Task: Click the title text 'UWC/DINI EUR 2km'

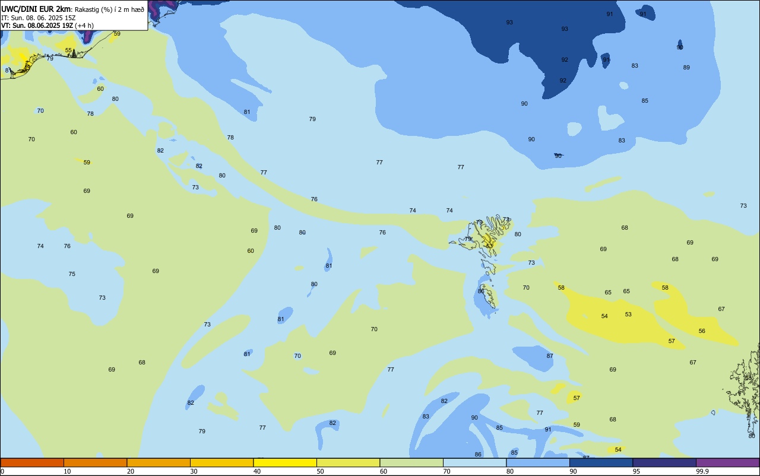Action: pos(36,9)
